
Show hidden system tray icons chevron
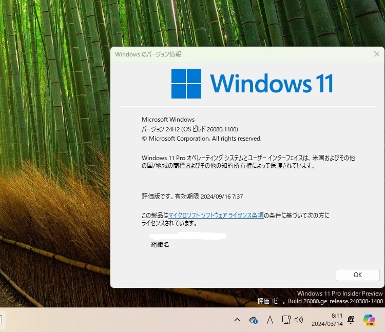pyautogui.click(x=237, y=320)
